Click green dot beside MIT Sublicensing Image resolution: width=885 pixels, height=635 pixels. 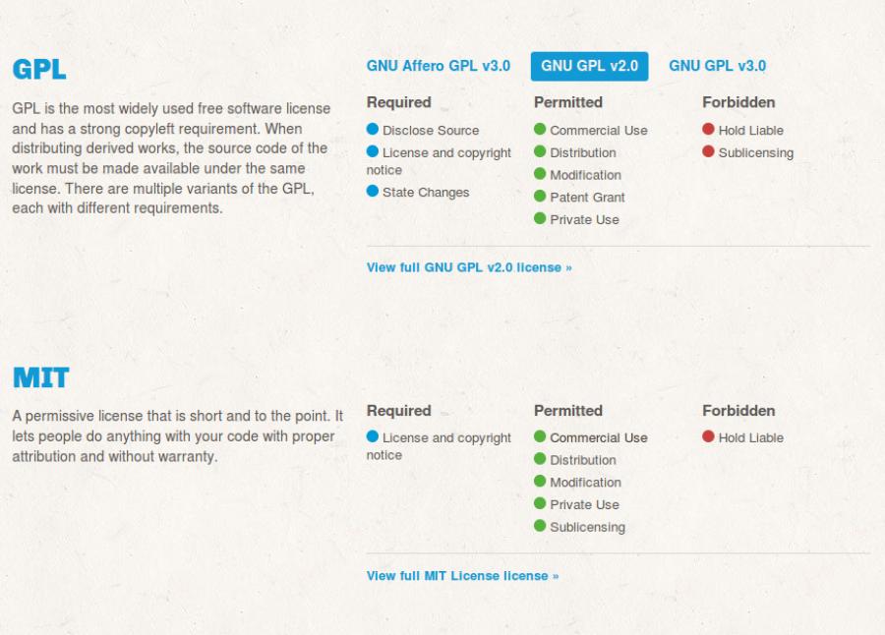pyautogui.click(x=540, y=526)
